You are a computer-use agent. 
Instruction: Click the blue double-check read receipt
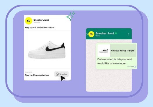[x=135, y=67]
